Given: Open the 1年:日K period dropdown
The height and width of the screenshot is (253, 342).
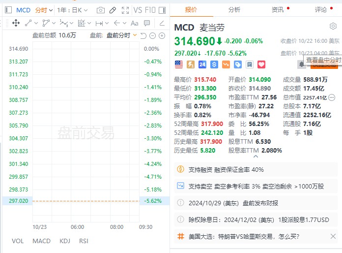Looking at the screenshot, I should click(72, 10).
